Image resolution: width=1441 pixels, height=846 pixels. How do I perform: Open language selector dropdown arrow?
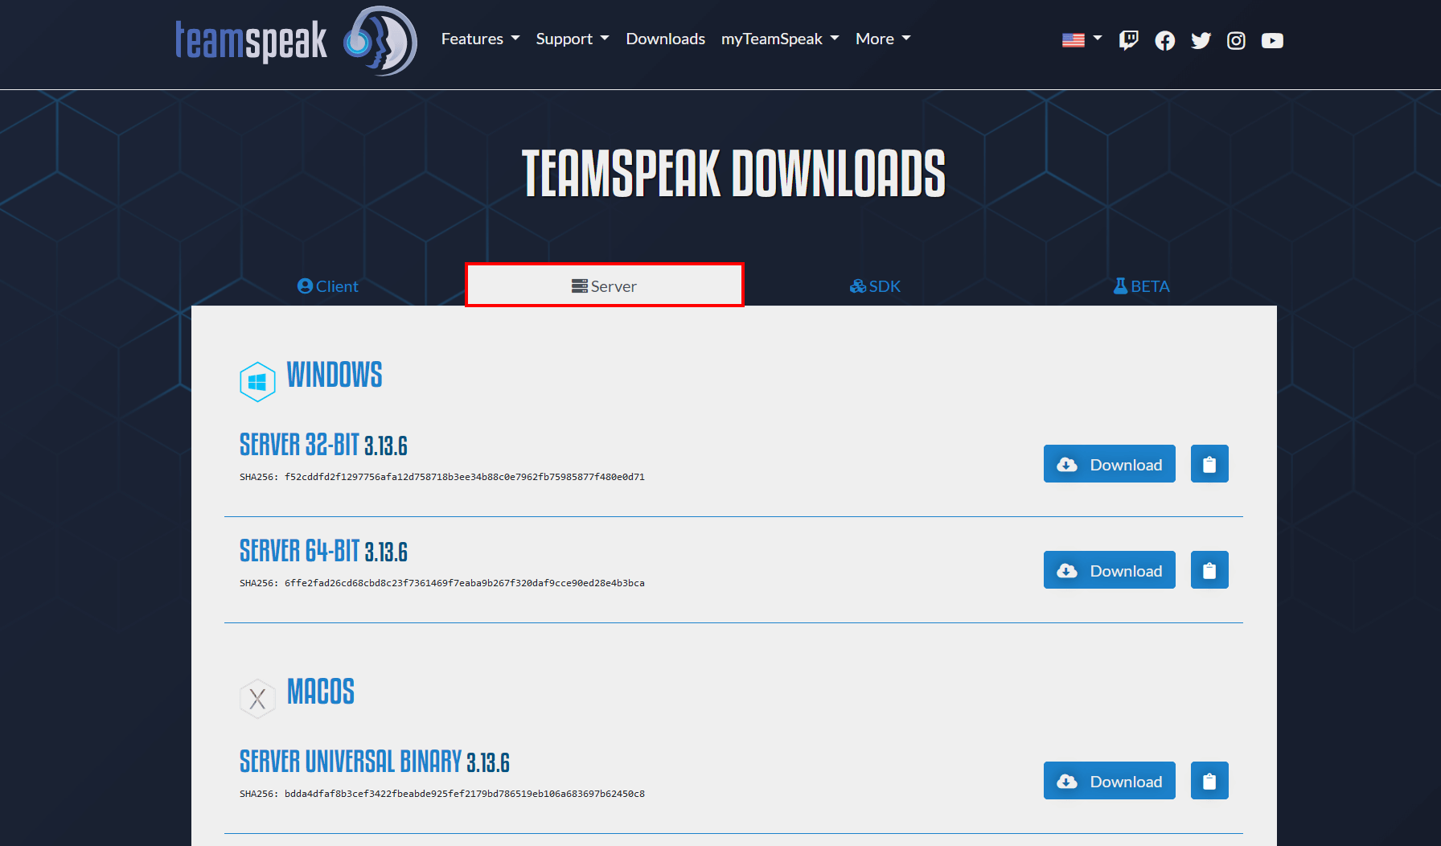coord(1098,39)
